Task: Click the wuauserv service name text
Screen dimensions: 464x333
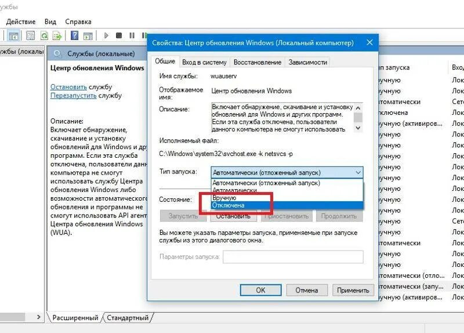Action: pyautogui.click(x=223, y=76)
